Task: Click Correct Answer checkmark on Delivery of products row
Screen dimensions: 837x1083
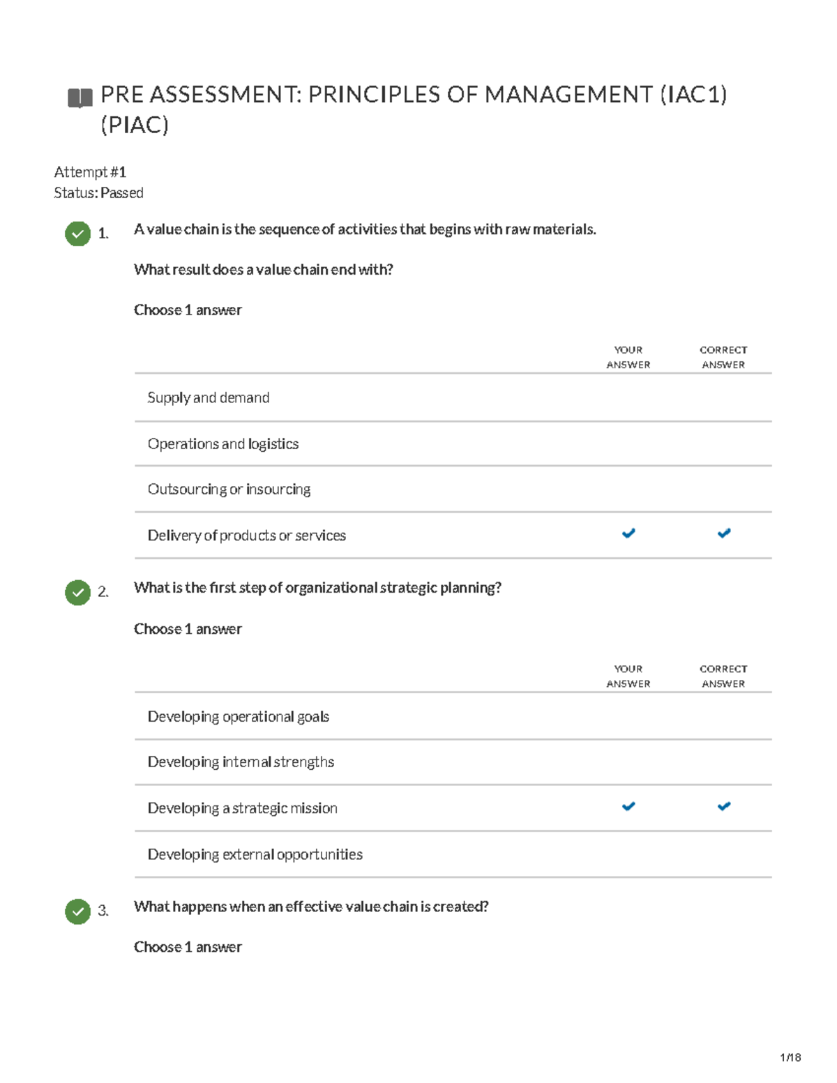Action: [724, 533]
